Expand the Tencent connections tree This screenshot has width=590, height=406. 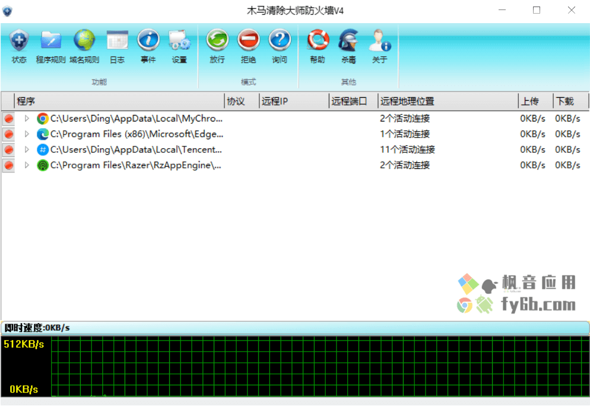tap(27, 149)
